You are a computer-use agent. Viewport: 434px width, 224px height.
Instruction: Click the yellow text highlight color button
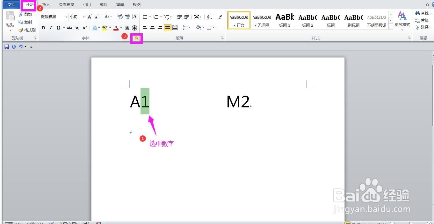point(105,28)
